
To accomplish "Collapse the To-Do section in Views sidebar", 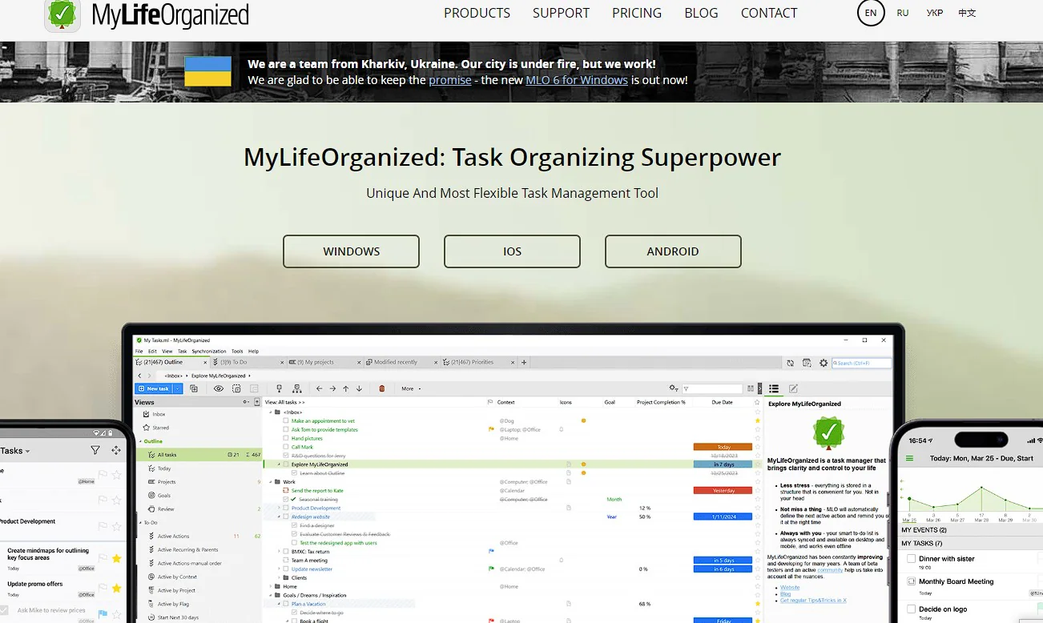I will (140, 523).
